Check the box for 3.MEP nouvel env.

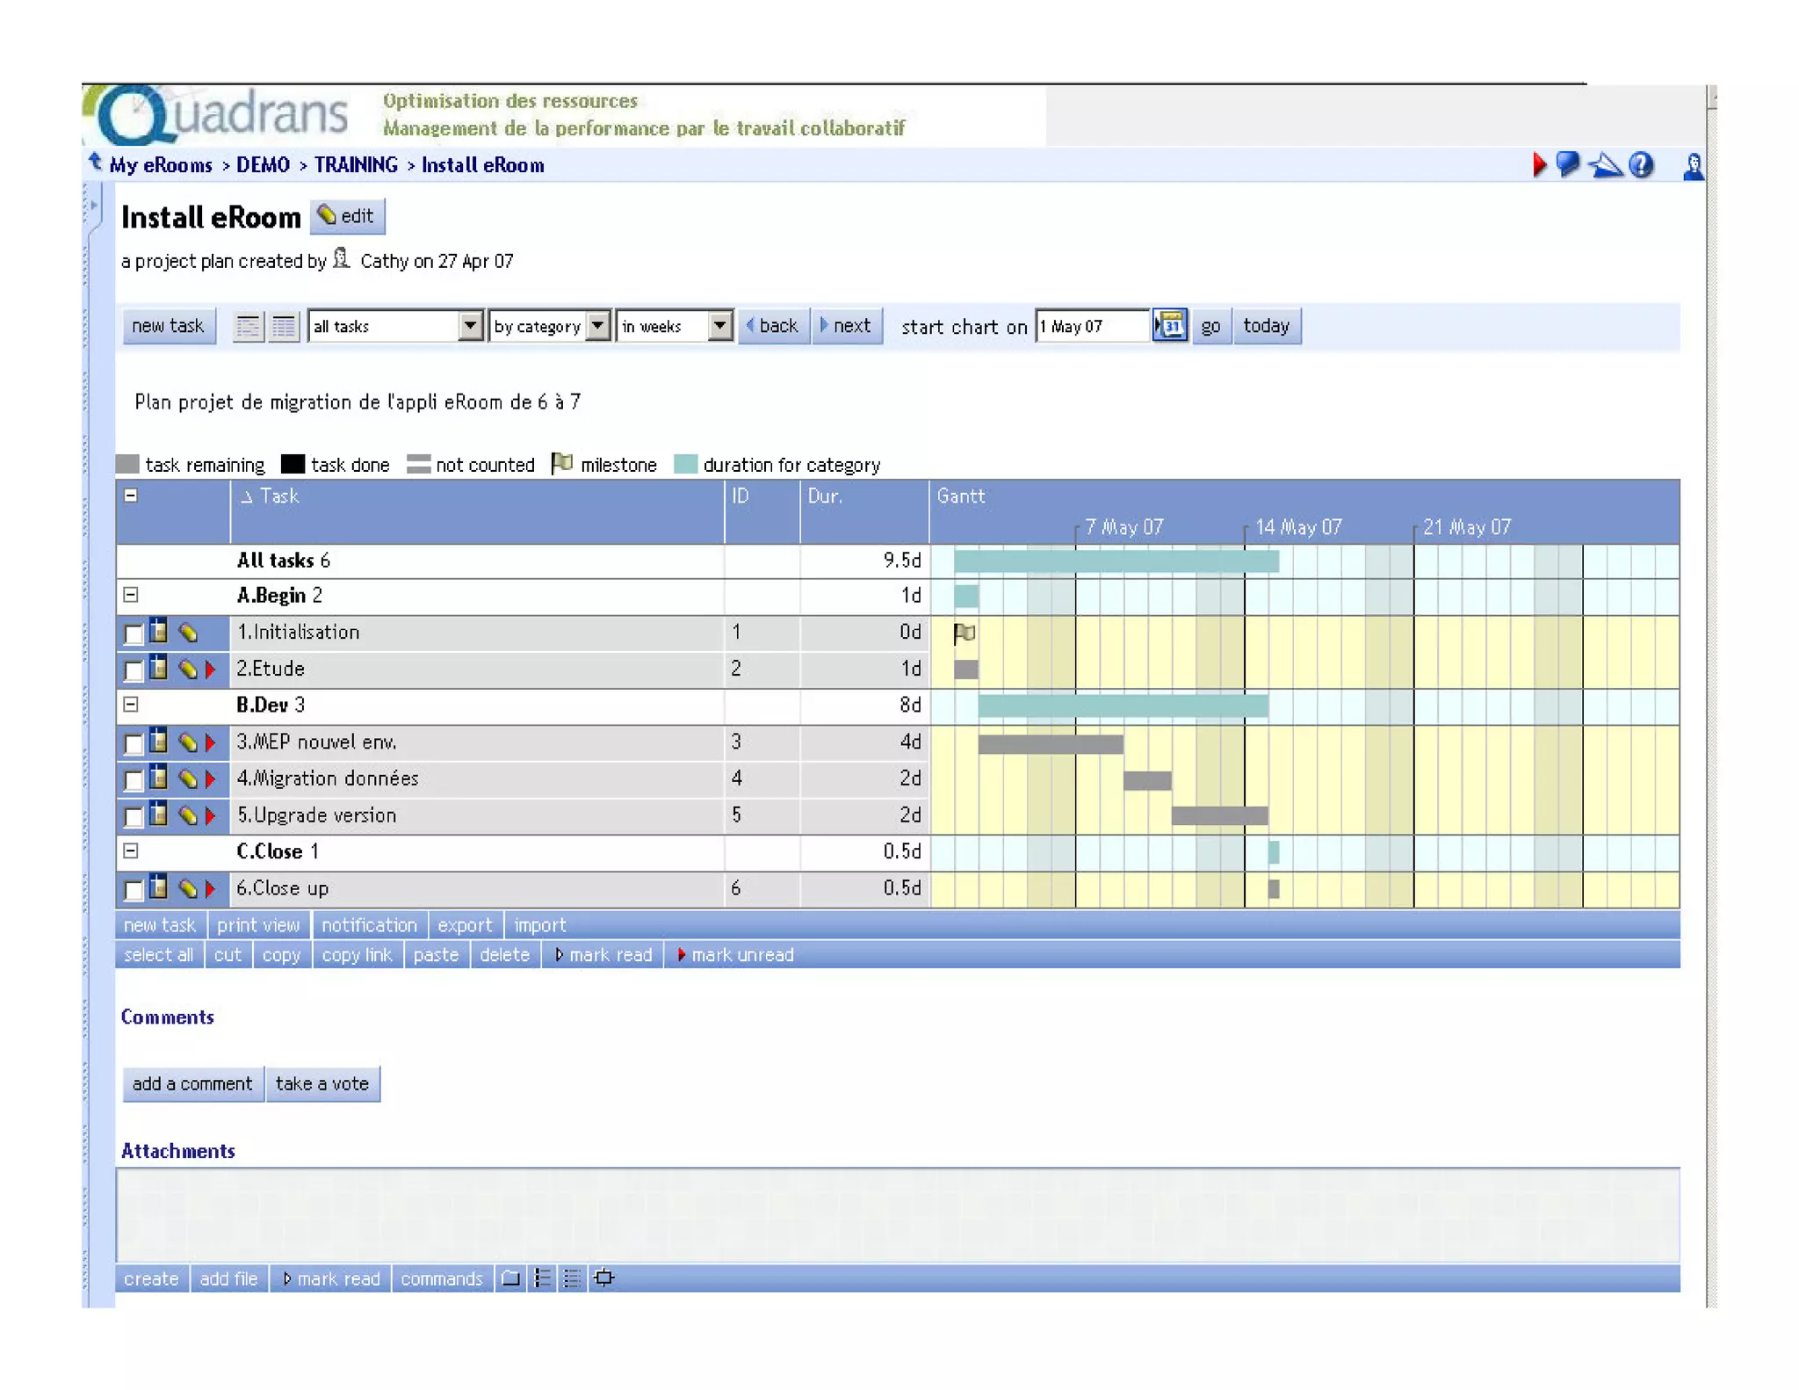pyautogui.click(x=134, y=744)
